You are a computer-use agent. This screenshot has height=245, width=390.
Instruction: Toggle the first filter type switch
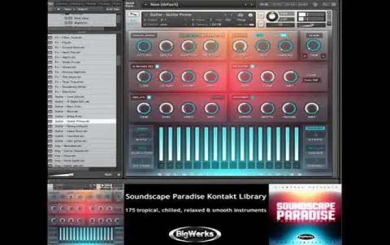point(260,35)
